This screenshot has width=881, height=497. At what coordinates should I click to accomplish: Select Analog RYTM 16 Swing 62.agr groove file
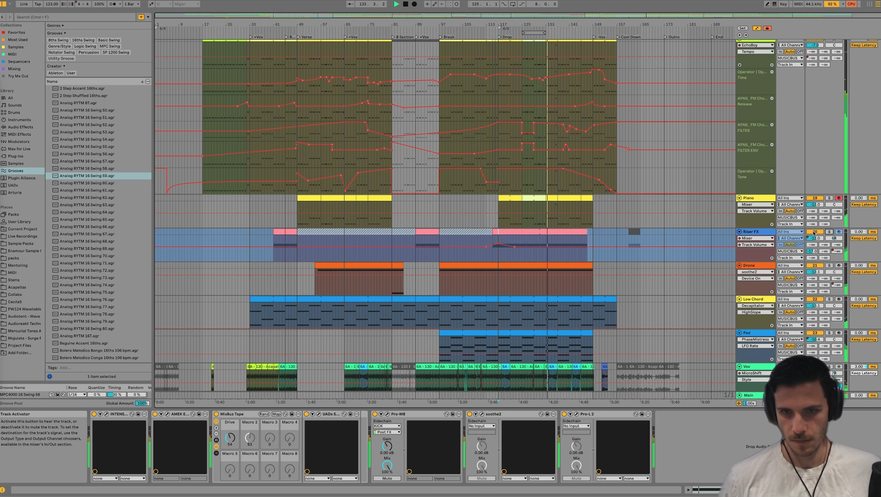(87, 198)
